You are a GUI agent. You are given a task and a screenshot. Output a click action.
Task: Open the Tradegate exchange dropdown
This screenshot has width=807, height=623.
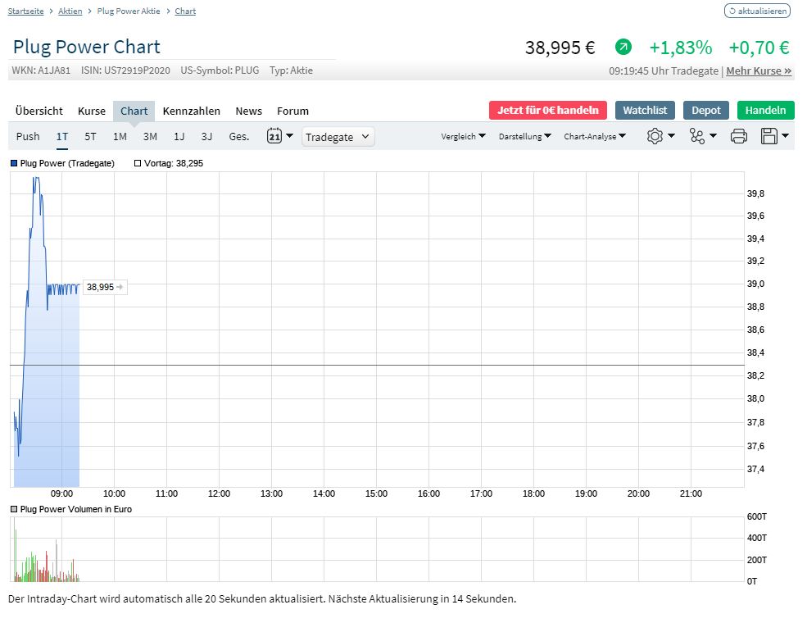coord(338,137)
